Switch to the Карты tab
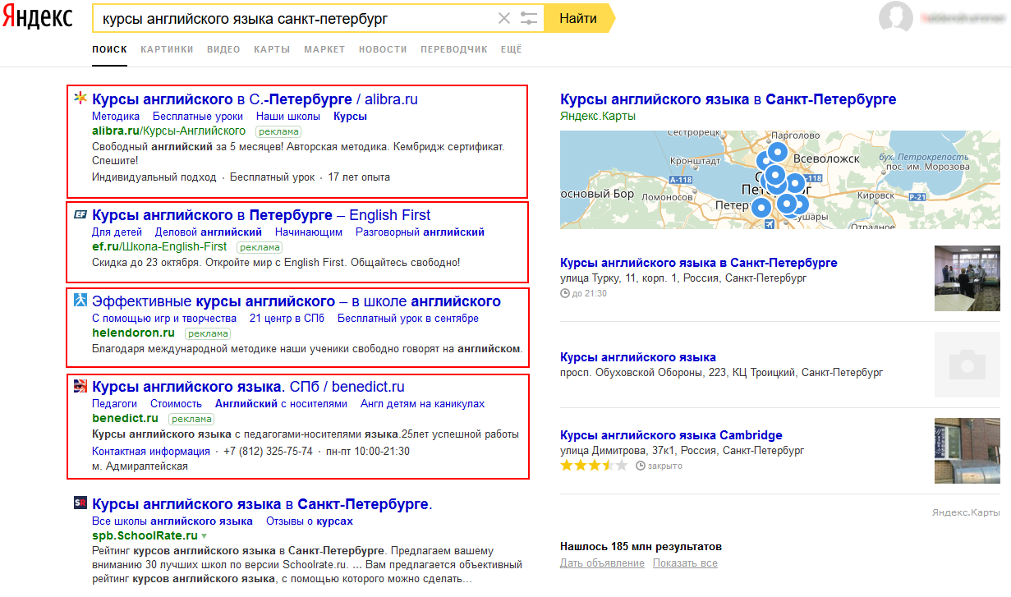This screenshot has width=1011, height=597. (x=272, y=49)
